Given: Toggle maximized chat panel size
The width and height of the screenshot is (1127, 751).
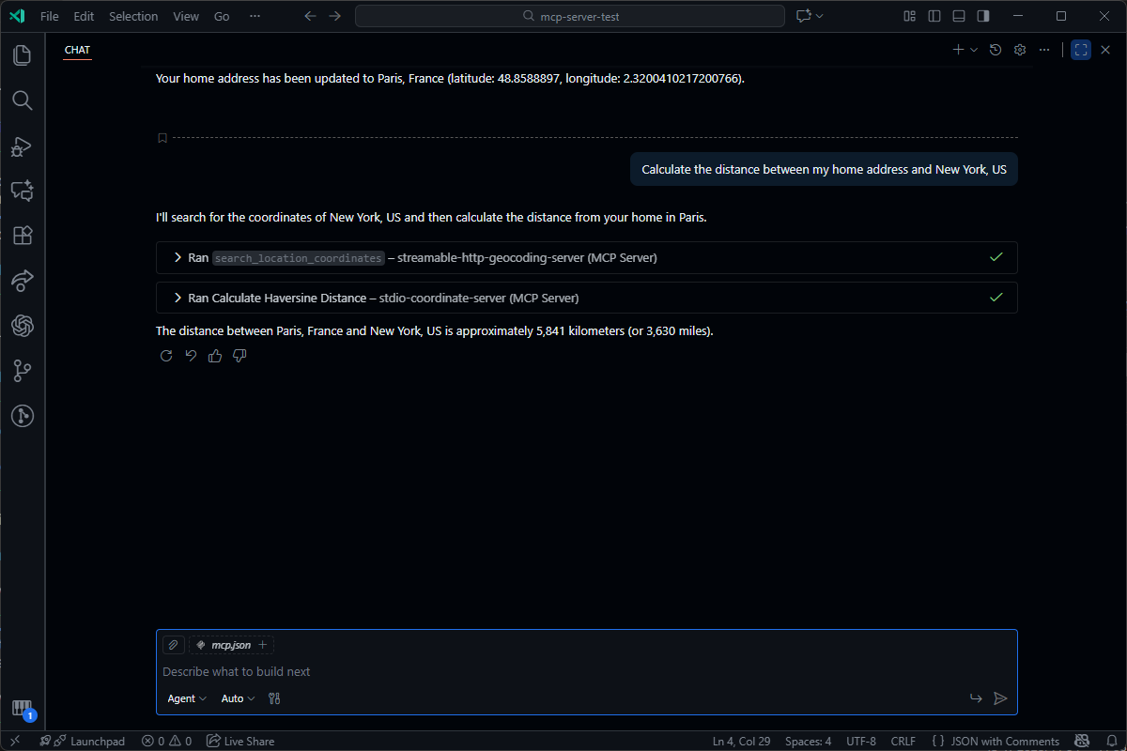Looking at the screenshot, I should coord(1080,50).
